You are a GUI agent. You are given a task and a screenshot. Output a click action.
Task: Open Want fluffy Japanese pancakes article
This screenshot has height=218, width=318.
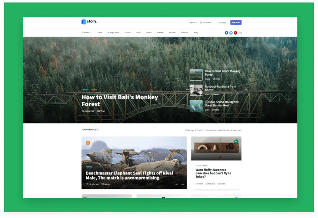pos(214,173)
